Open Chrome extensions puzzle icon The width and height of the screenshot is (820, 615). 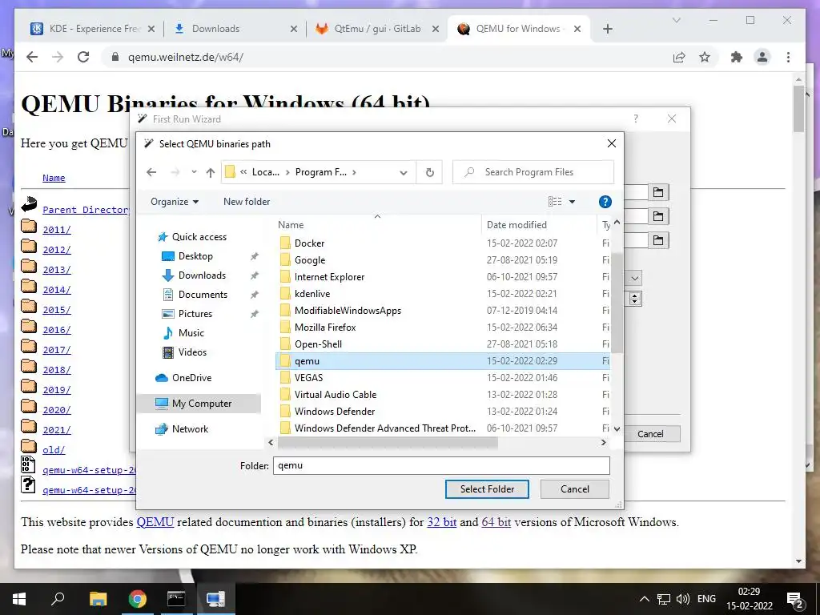point(737,57)
